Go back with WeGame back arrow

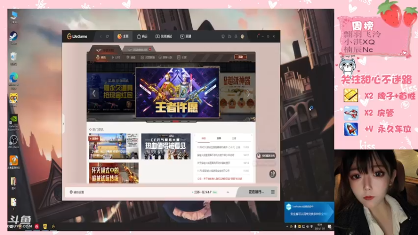tap(101, 37)
